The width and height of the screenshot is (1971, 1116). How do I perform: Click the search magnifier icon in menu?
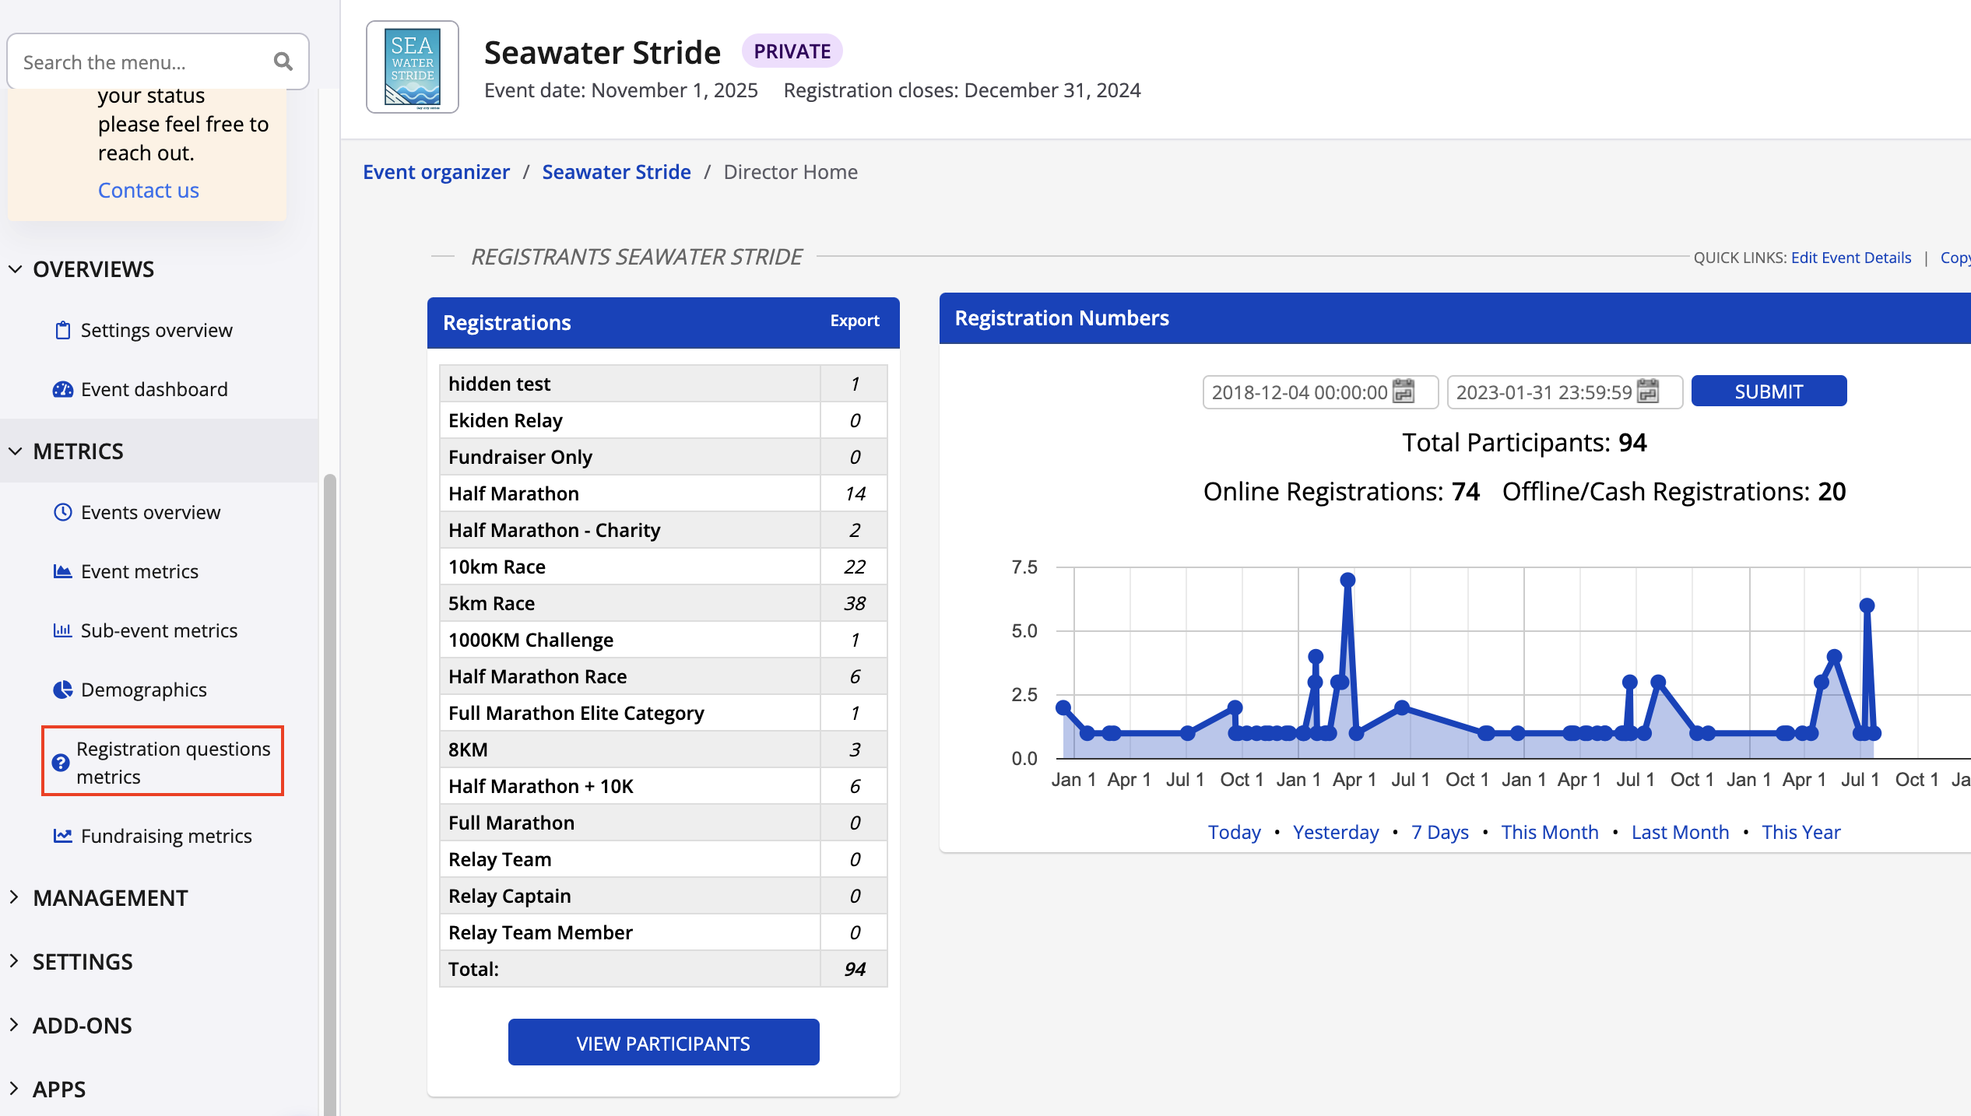tap(283, 61)
